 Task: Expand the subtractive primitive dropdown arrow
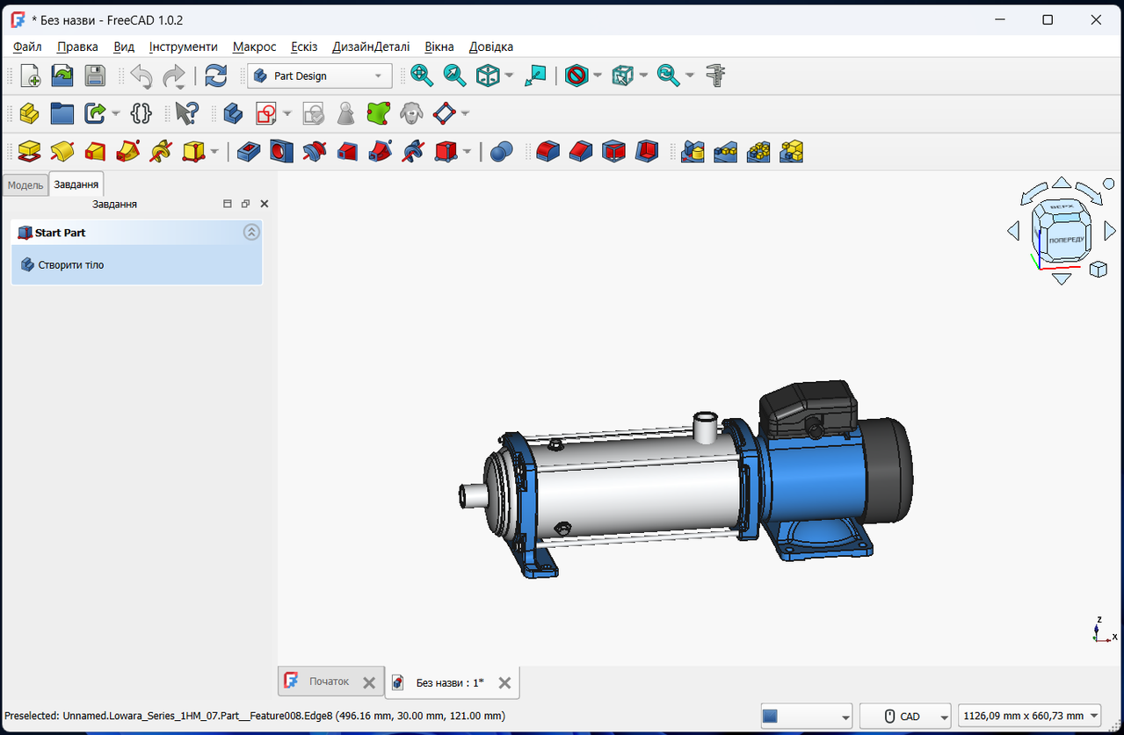click(468, 152)
